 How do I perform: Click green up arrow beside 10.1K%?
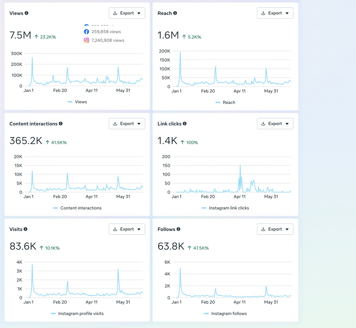(x=41, y=248)
